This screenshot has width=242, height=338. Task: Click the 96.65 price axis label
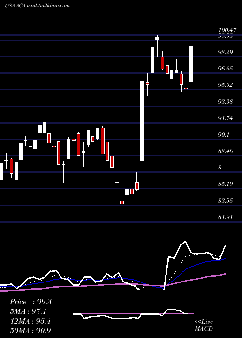[226, 69]
